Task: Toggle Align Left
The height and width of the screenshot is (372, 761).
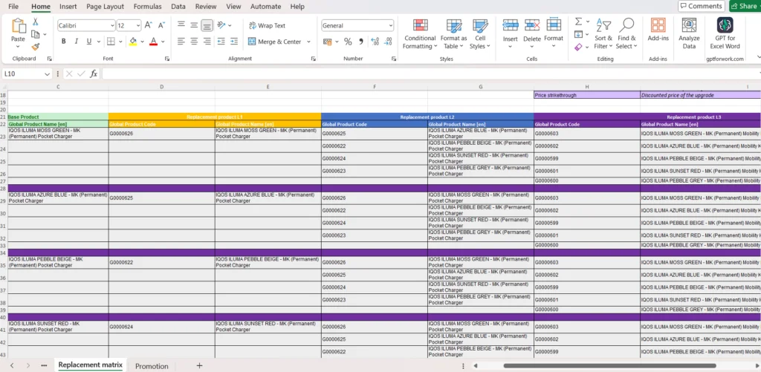Action: pyautogui.click(x=181, y=42)
